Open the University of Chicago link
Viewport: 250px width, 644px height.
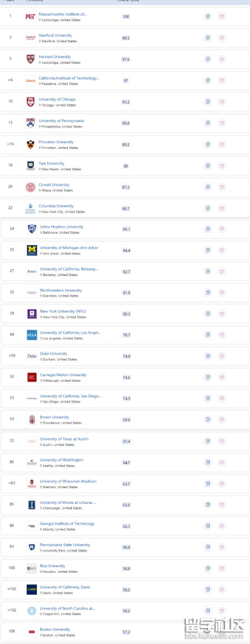click(x=57, y=99)
